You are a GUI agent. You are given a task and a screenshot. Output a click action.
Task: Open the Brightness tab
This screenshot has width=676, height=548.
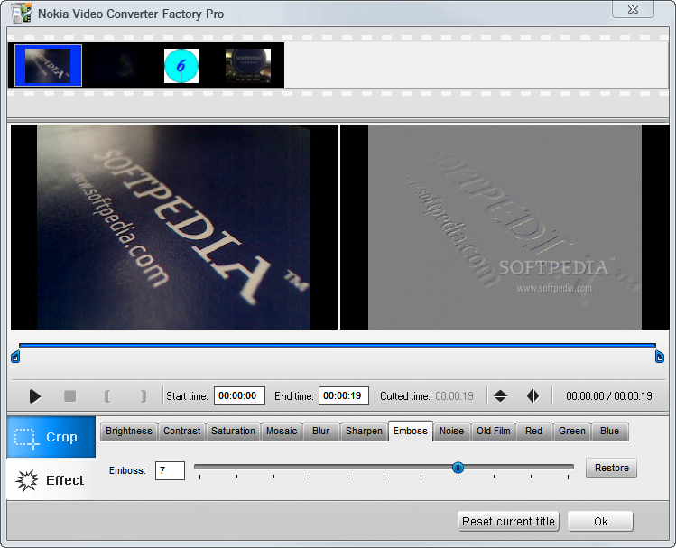129,432
